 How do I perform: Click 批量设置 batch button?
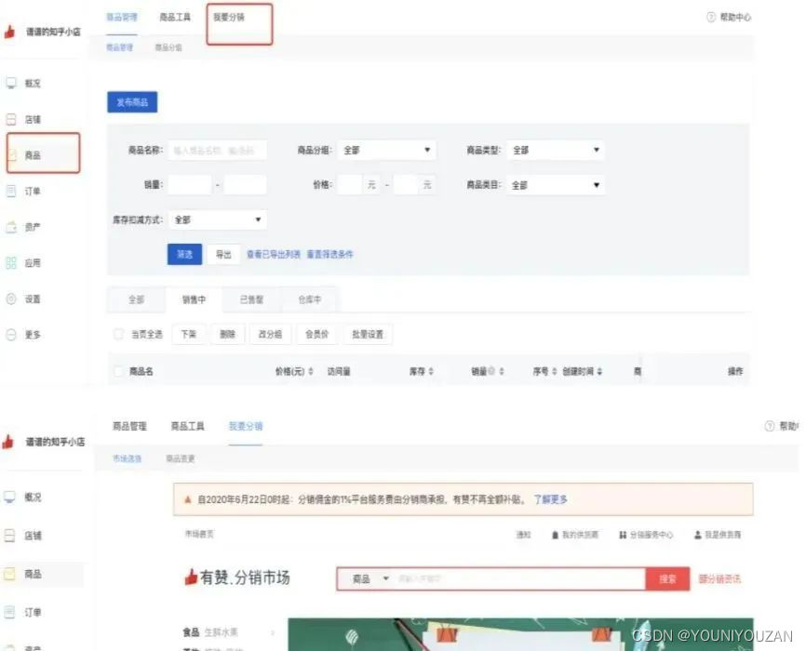point(368,334)
